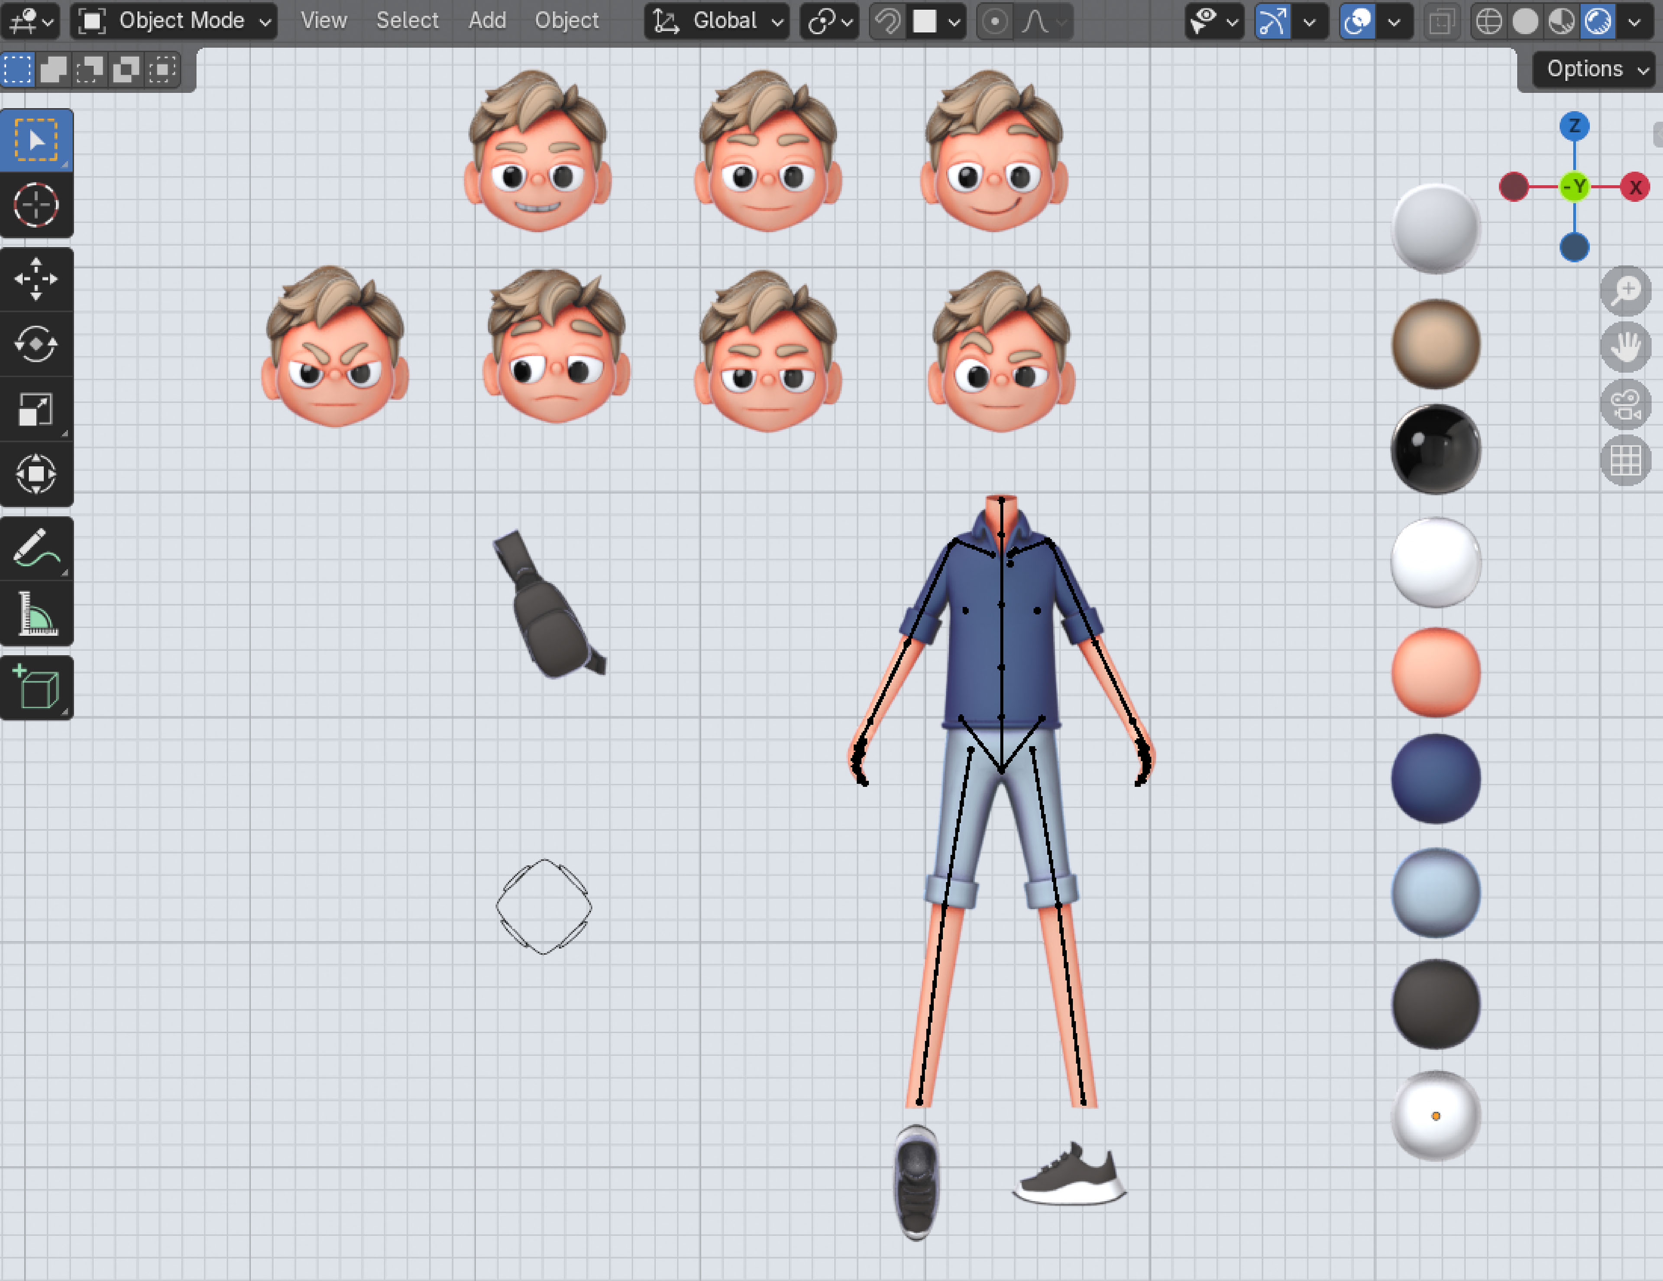This screenshot has height=1281, width=1663.
Task: Click the red X axis gizmo
Action: coord(1634,187)
